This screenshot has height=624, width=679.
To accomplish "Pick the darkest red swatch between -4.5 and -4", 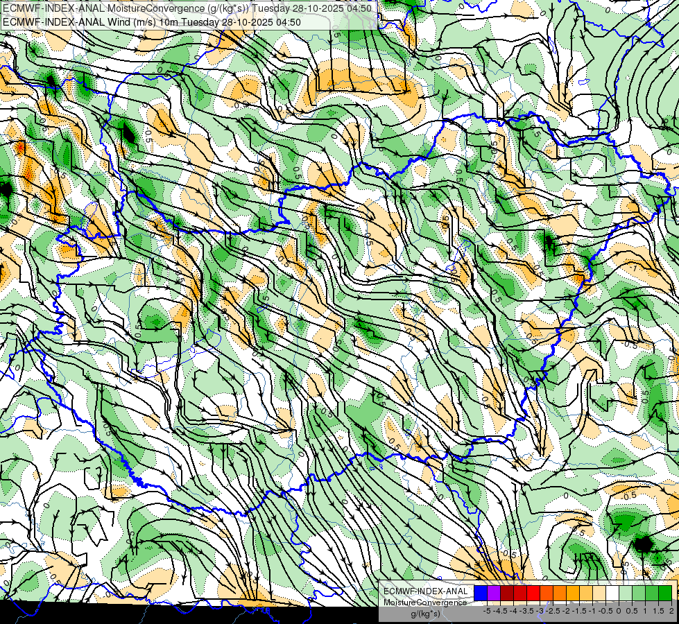I will tap(507, 593).
